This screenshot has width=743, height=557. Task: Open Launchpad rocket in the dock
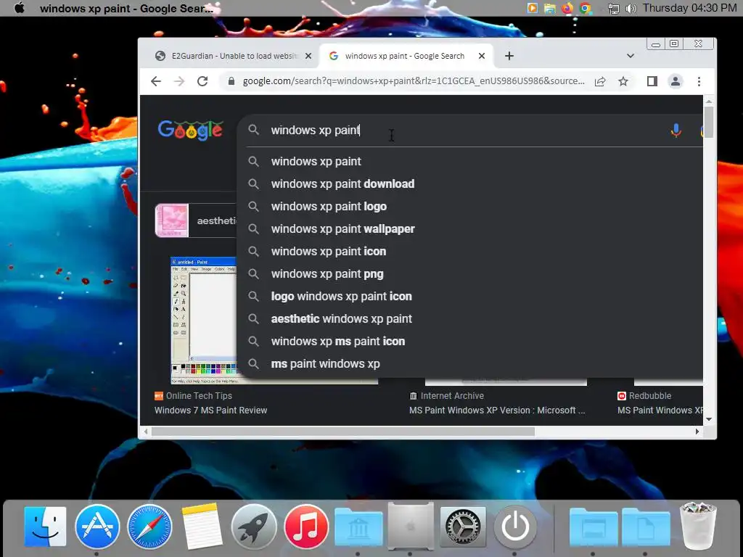tap(253, 527)
